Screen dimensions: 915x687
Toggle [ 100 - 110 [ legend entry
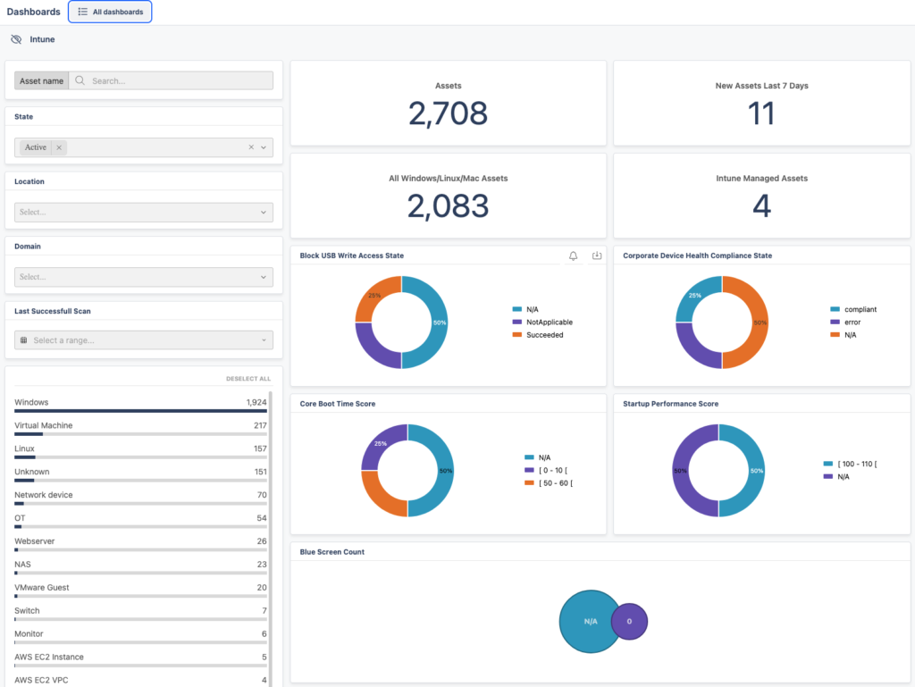tap(851, 465)
